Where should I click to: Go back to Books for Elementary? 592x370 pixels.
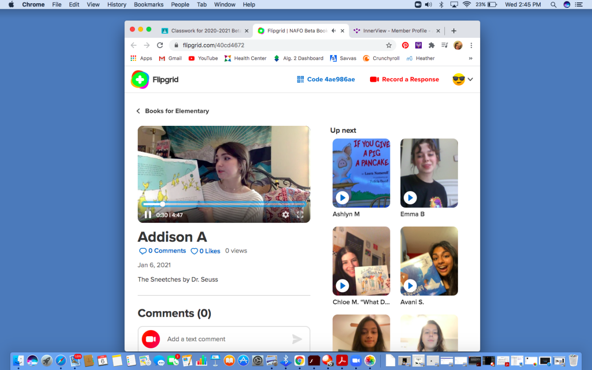[173, 111]
